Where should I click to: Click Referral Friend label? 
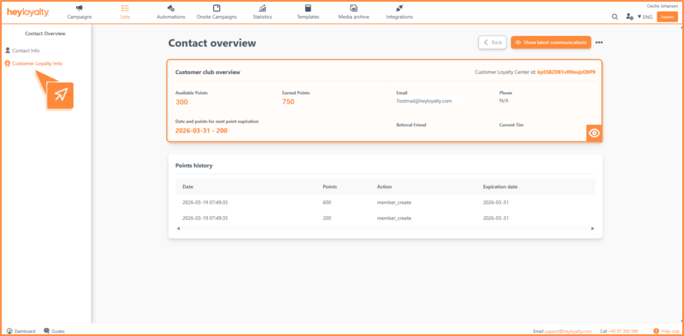411,125
